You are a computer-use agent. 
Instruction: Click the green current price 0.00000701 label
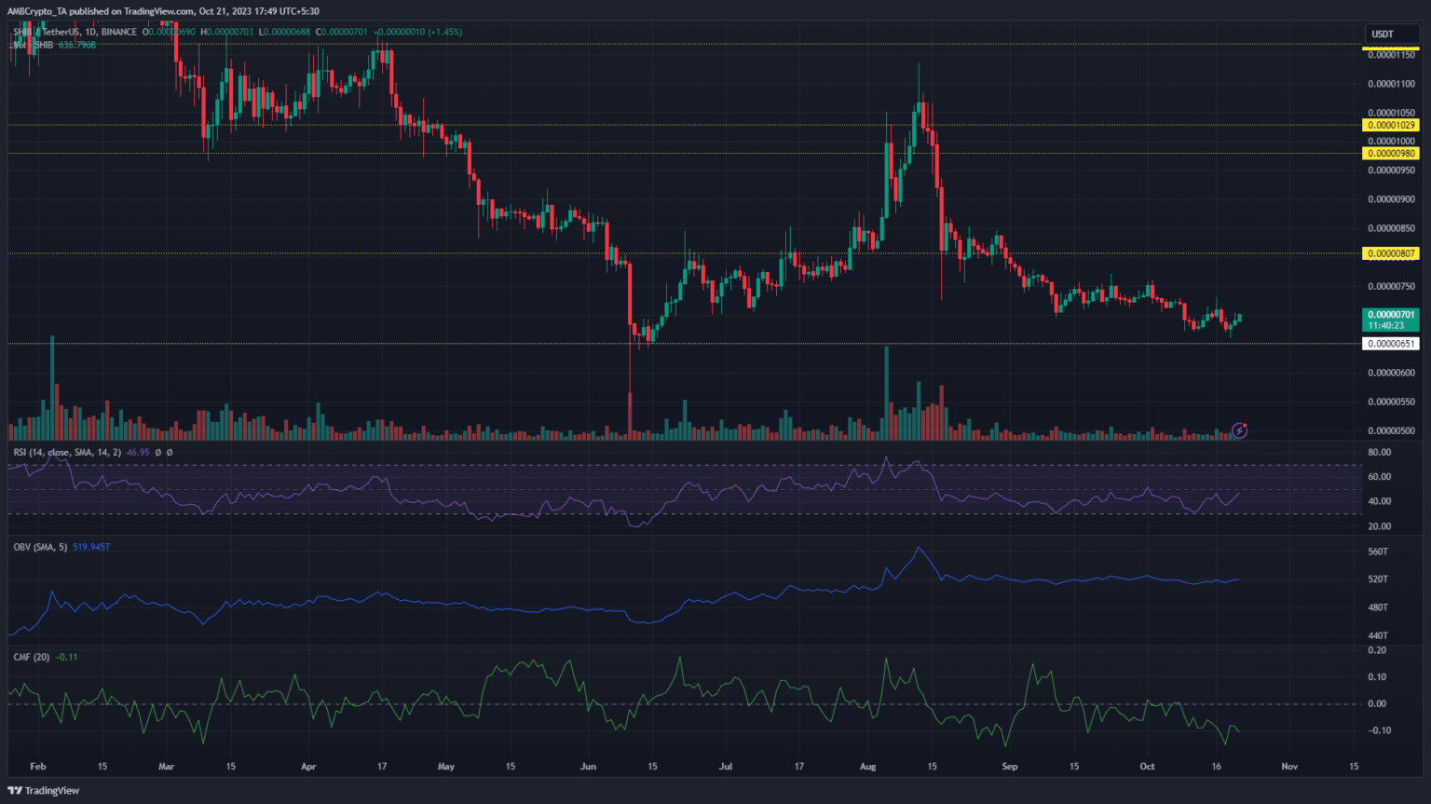[1390, 315]
